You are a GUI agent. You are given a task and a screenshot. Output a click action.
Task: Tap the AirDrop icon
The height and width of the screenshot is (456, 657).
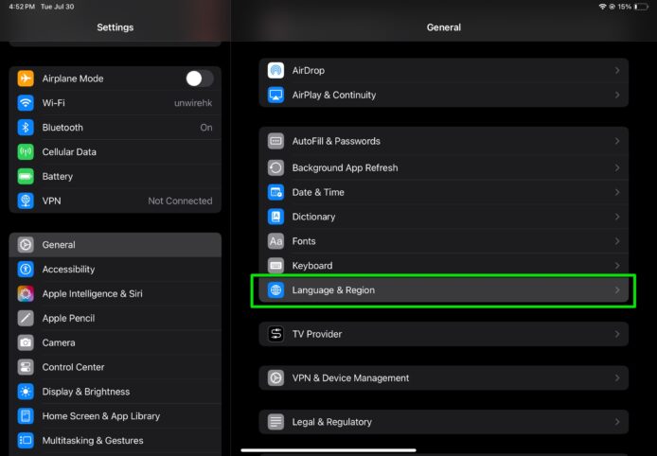point(275,71)
